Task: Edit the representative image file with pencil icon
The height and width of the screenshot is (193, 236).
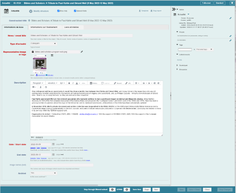Action: pos(82,52)
